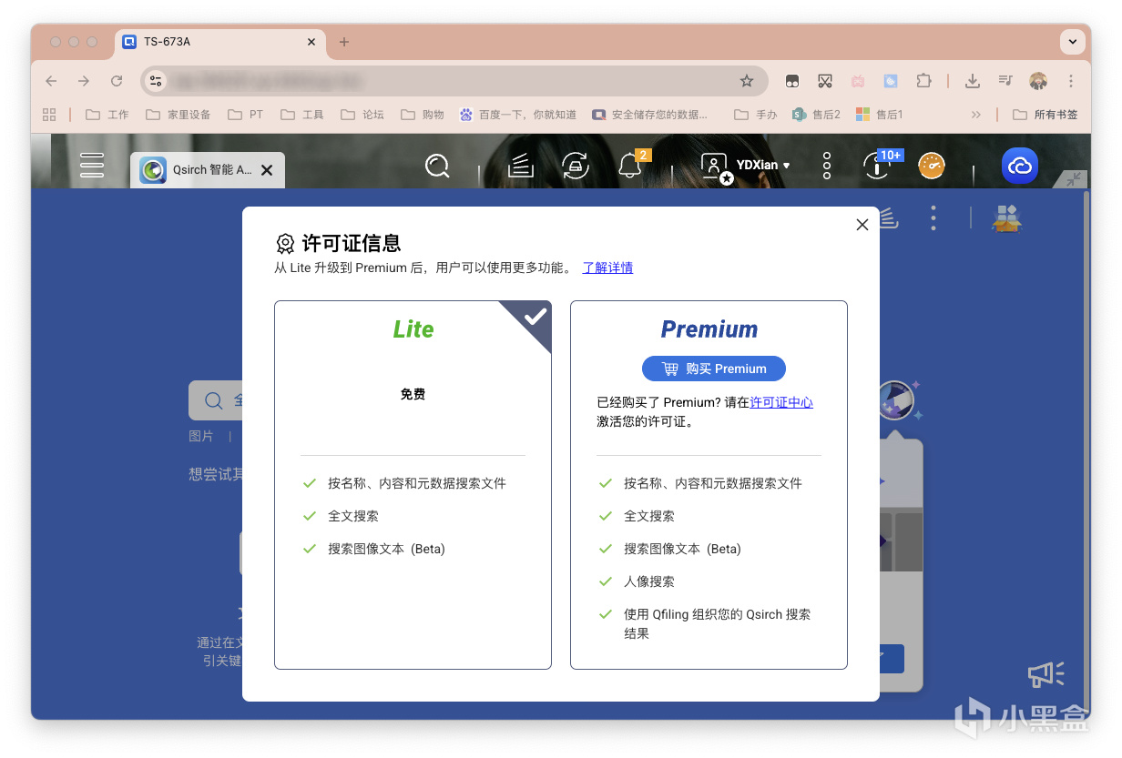Image resolution: width=1122 pixels, height=758 pixels.
Task: Open the external devices refresh icon
Action: (x=576, y=166)
